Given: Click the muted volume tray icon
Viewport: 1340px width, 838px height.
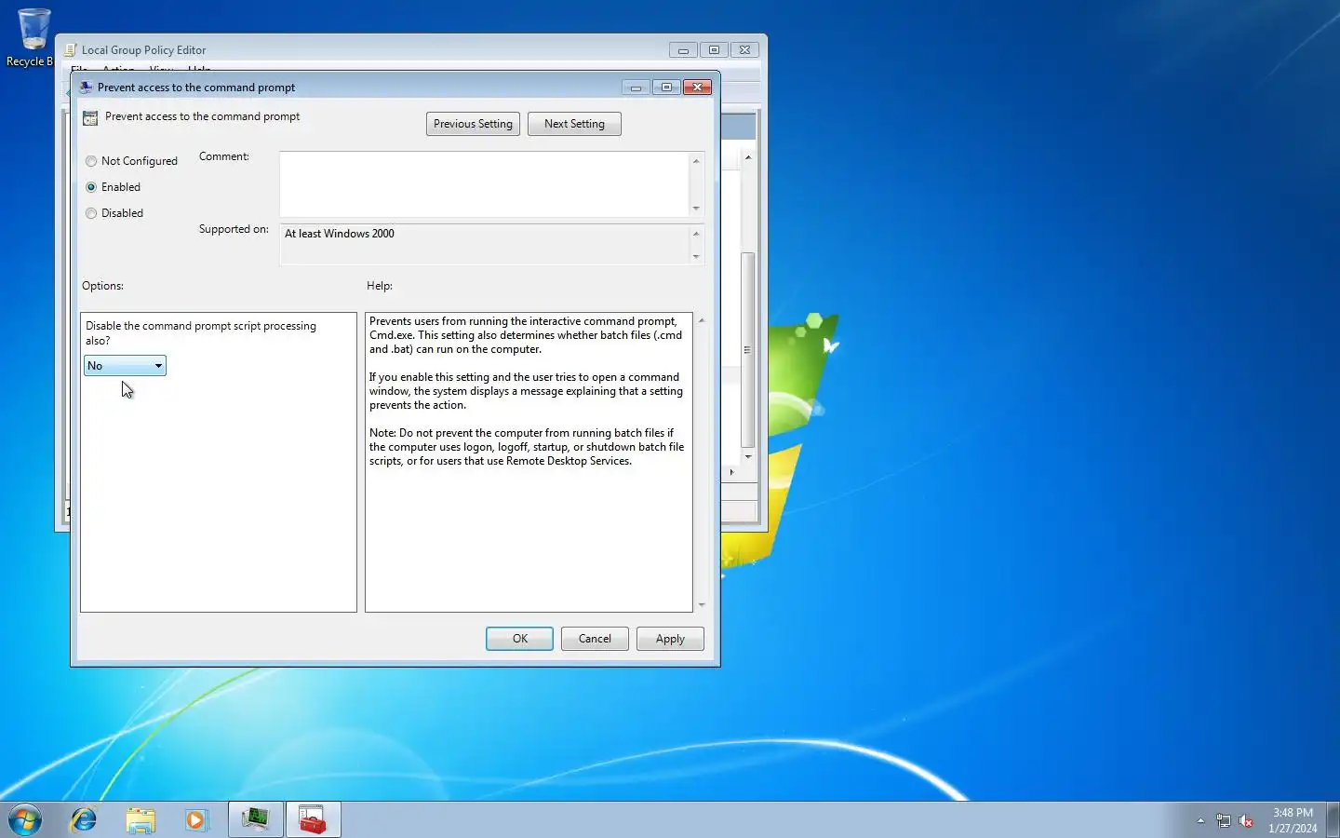Looking at the screenshot, I should click(1246, 820).
